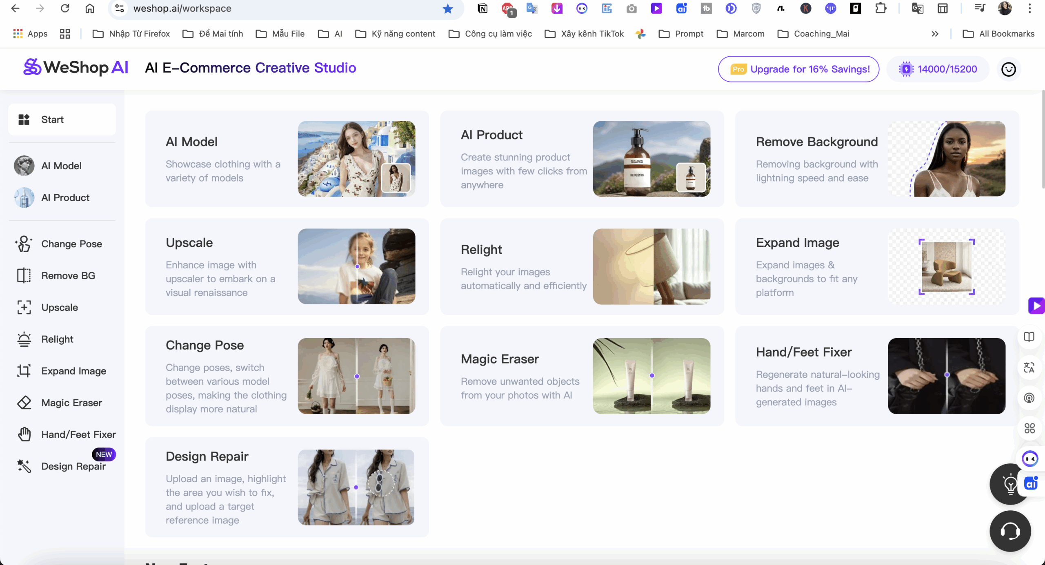Open the Prompt bookmark folder
This screenshot has height=565, width=1045.
(x=680, y=34)
